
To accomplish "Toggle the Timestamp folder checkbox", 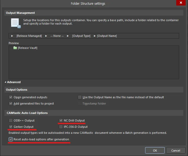I will pyautogui.click(x=79, y=103).
